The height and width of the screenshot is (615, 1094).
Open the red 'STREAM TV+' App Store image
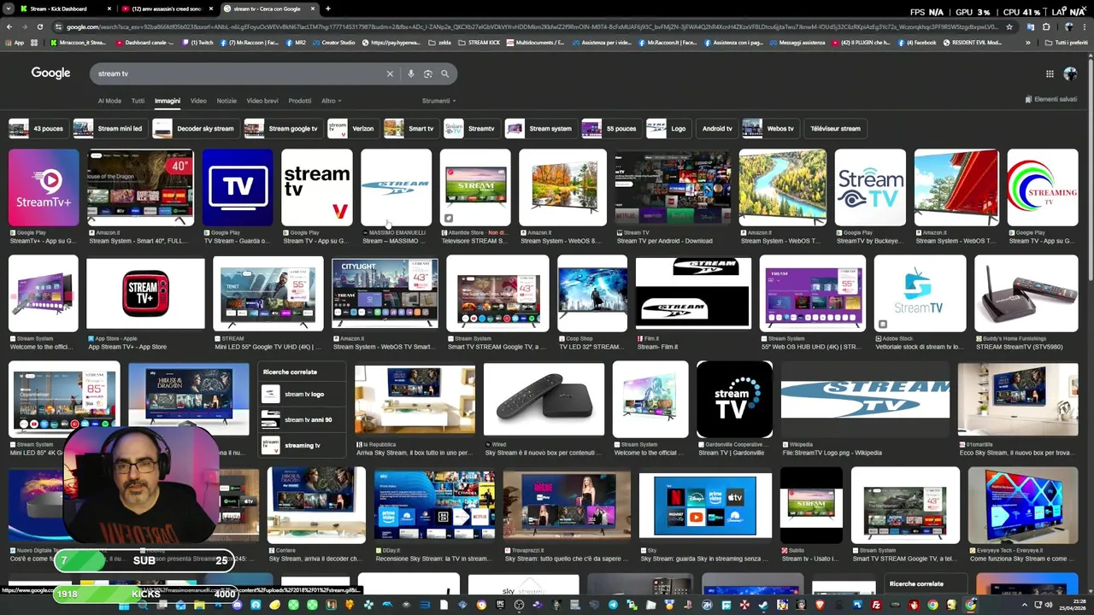pyautogui.click(x=145, y=294)
